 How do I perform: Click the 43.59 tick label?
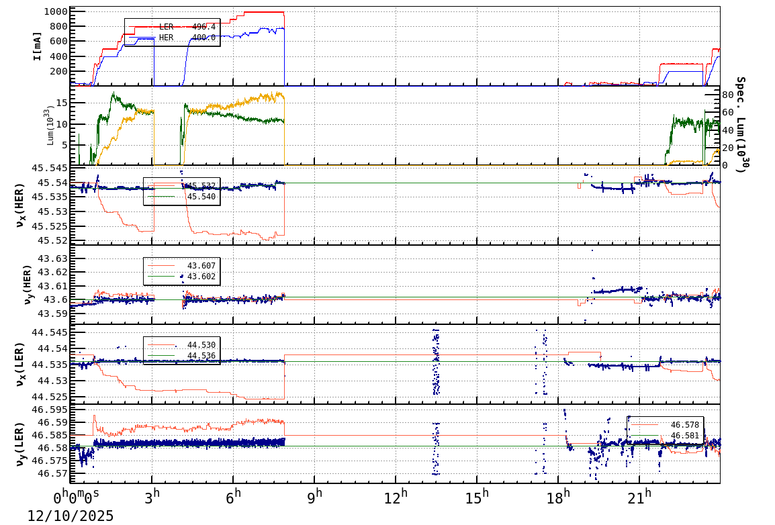coord(52,314)
